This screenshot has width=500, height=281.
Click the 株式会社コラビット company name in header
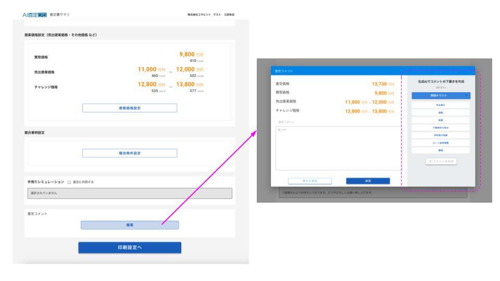pos(195,14)
